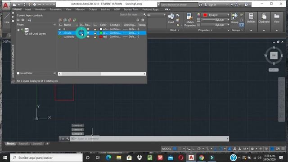Click the Group tool icon

tap(234, 18)
